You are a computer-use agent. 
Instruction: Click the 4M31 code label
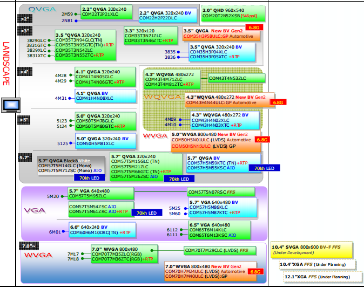click(61, 98)
